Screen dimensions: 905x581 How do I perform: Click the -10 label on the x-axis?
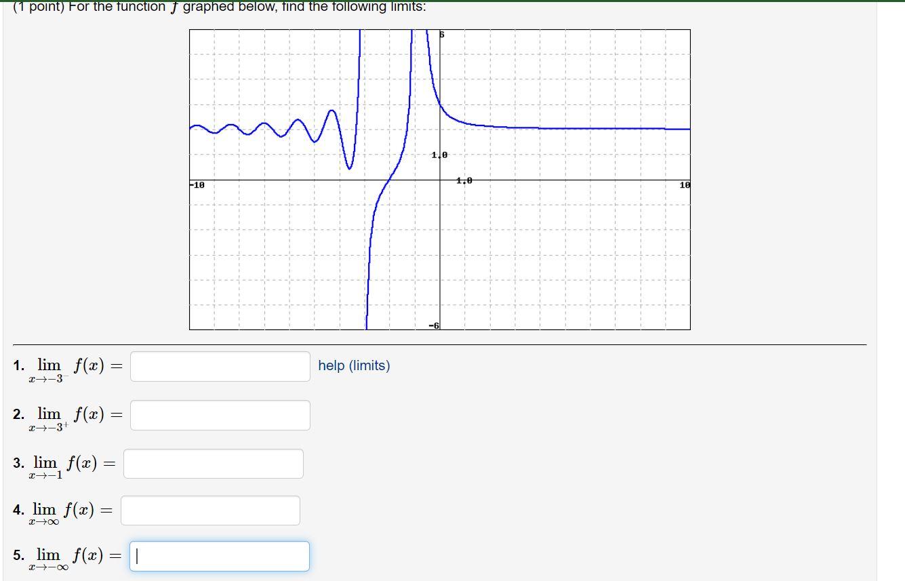(x=196, y=183)
